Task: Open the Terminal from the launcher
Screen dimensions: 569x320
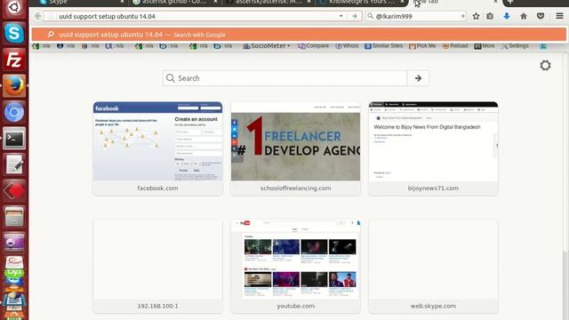Action: 14,139
